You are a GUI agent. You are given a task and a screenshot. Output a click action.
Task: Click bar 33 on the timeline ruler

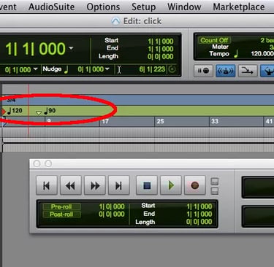(215, 121)
